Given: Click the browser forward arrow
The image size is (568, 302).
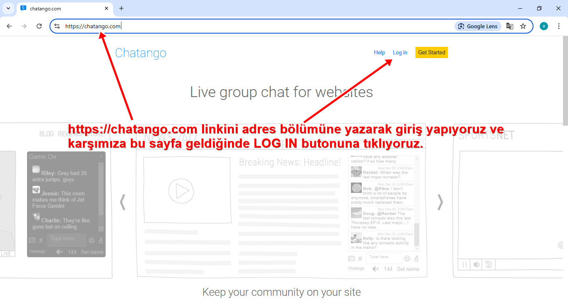Looking at the screenshot, I should coord(24,26).
